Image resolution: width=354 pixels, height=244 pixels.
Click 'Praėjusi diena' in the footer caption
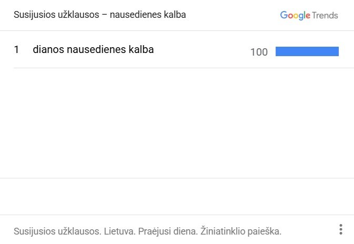tap(168, 231)
